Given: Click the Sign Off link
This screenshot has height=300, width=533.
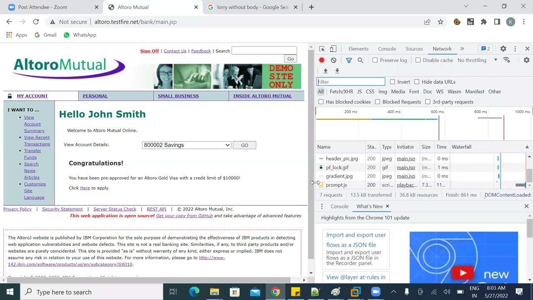Looking at the screenshot, I should (149, 51).
